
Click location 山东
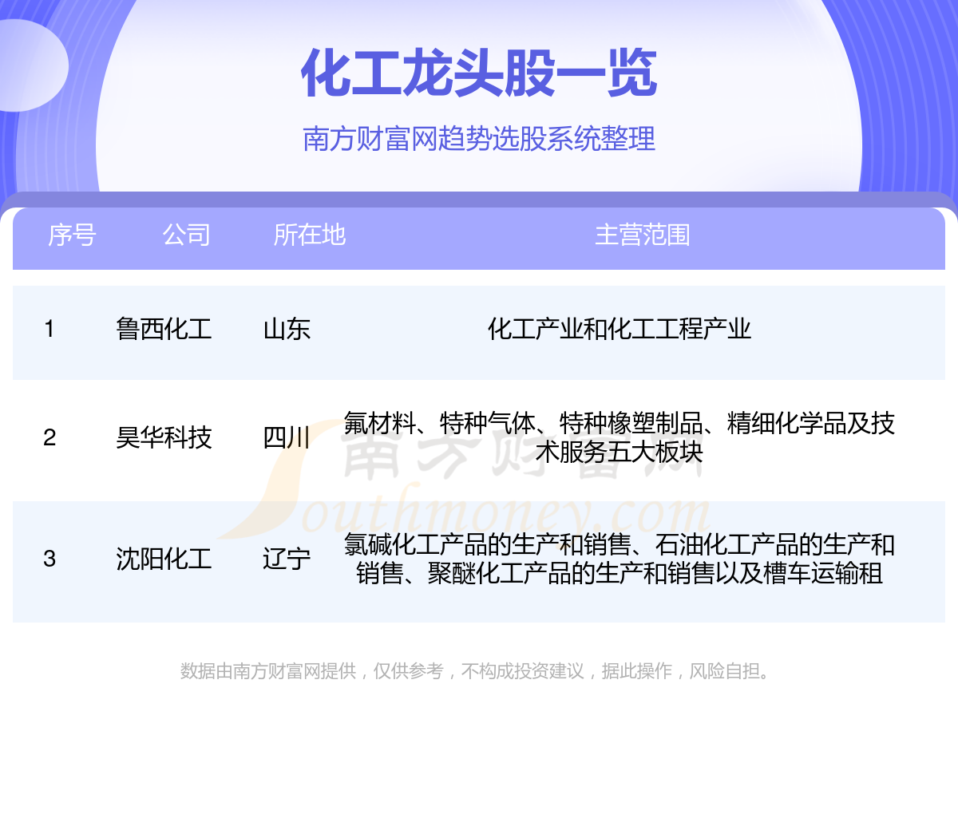click(287, 328)
